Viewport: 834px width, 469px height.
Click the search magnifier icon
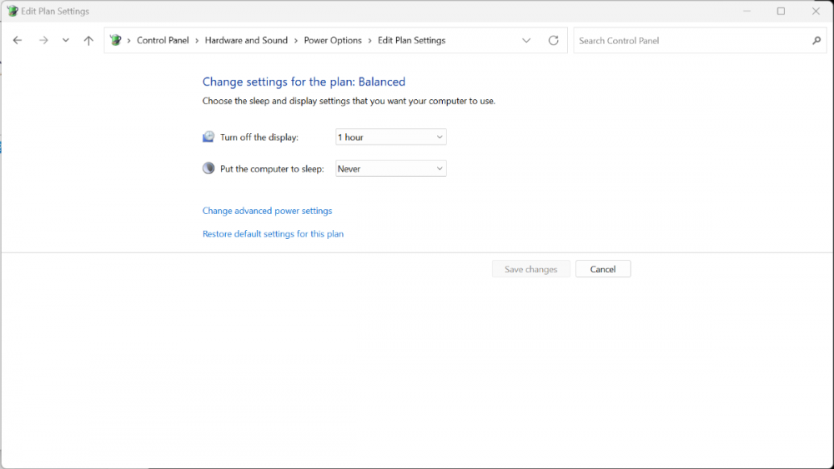tap(816, 40)
